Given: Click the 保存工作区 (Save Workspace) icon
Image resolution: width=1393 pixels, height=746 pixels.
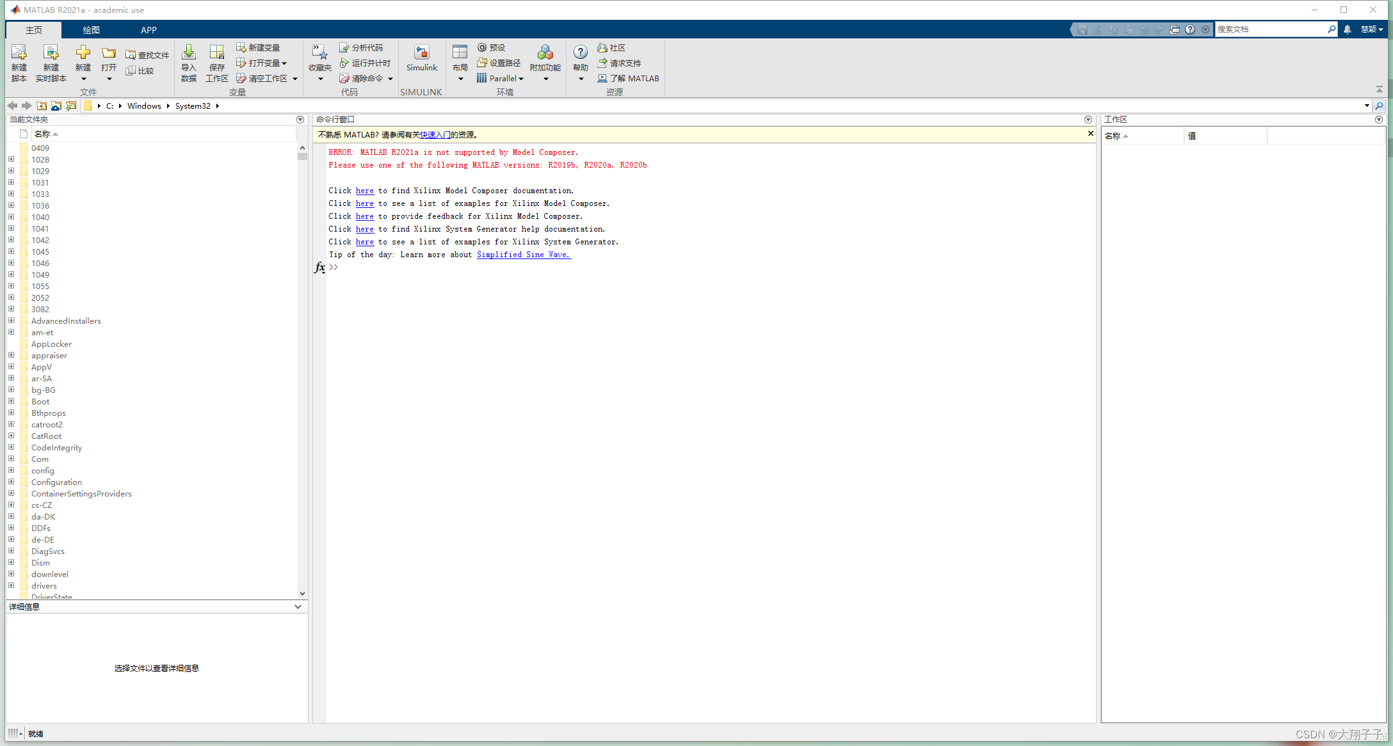Looking at the screenshot, I should pos(216,62).
